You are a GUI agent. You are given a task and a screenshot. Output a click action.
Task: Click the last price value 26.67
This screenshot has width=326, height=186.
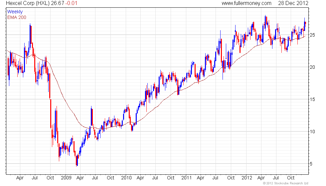pos(58,3)
